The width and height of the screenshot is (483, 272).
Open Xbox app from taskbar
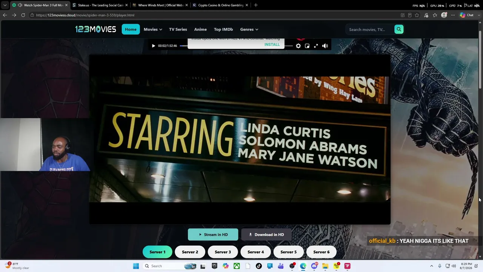(237, 266)
